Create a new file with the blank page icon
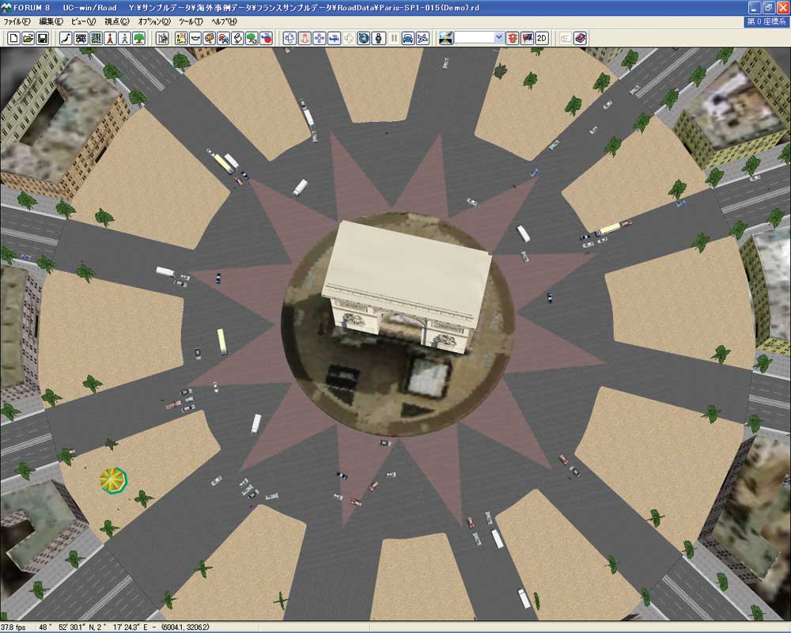 tap(13, 38)
